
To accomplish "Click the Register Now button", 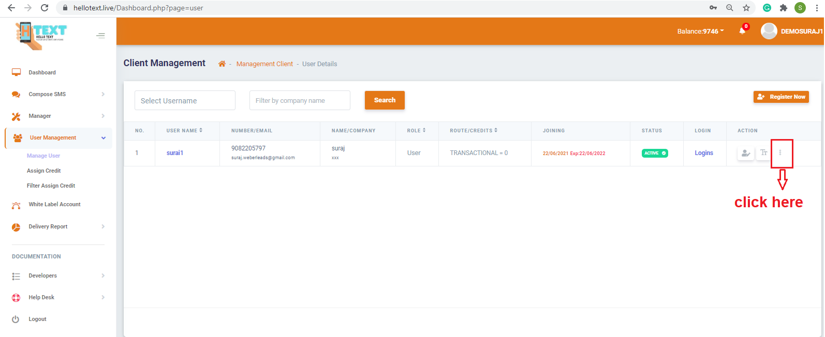I will [781, 97].
